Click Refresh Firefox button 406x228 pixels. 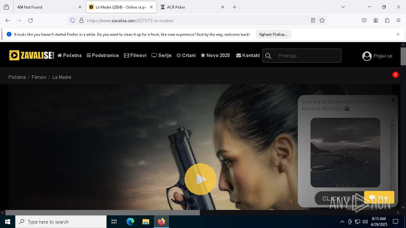click(273, 35)
